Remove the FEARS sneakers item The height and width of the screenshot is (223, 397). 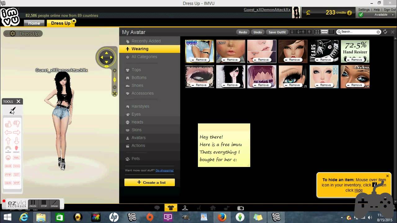click(324, 60)
